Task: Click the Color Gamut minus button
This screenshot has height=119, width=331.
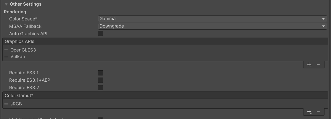Action: point(318,112)
